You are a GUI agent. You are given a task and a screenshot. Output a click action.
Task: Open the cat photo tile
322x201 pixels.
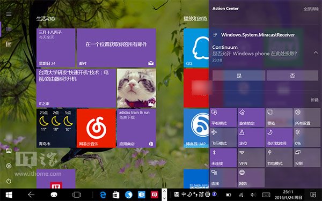[x=136, y=88]
